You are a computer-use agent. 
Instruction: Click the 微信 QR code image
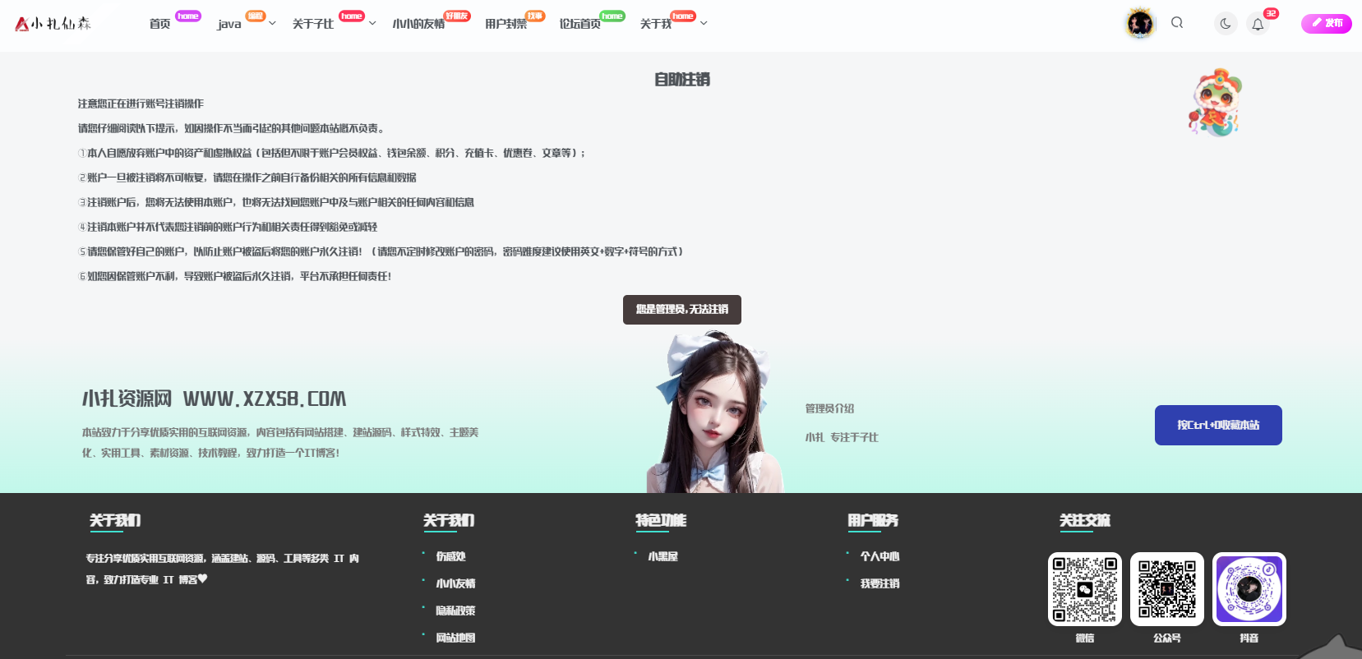pos(1085,589)
